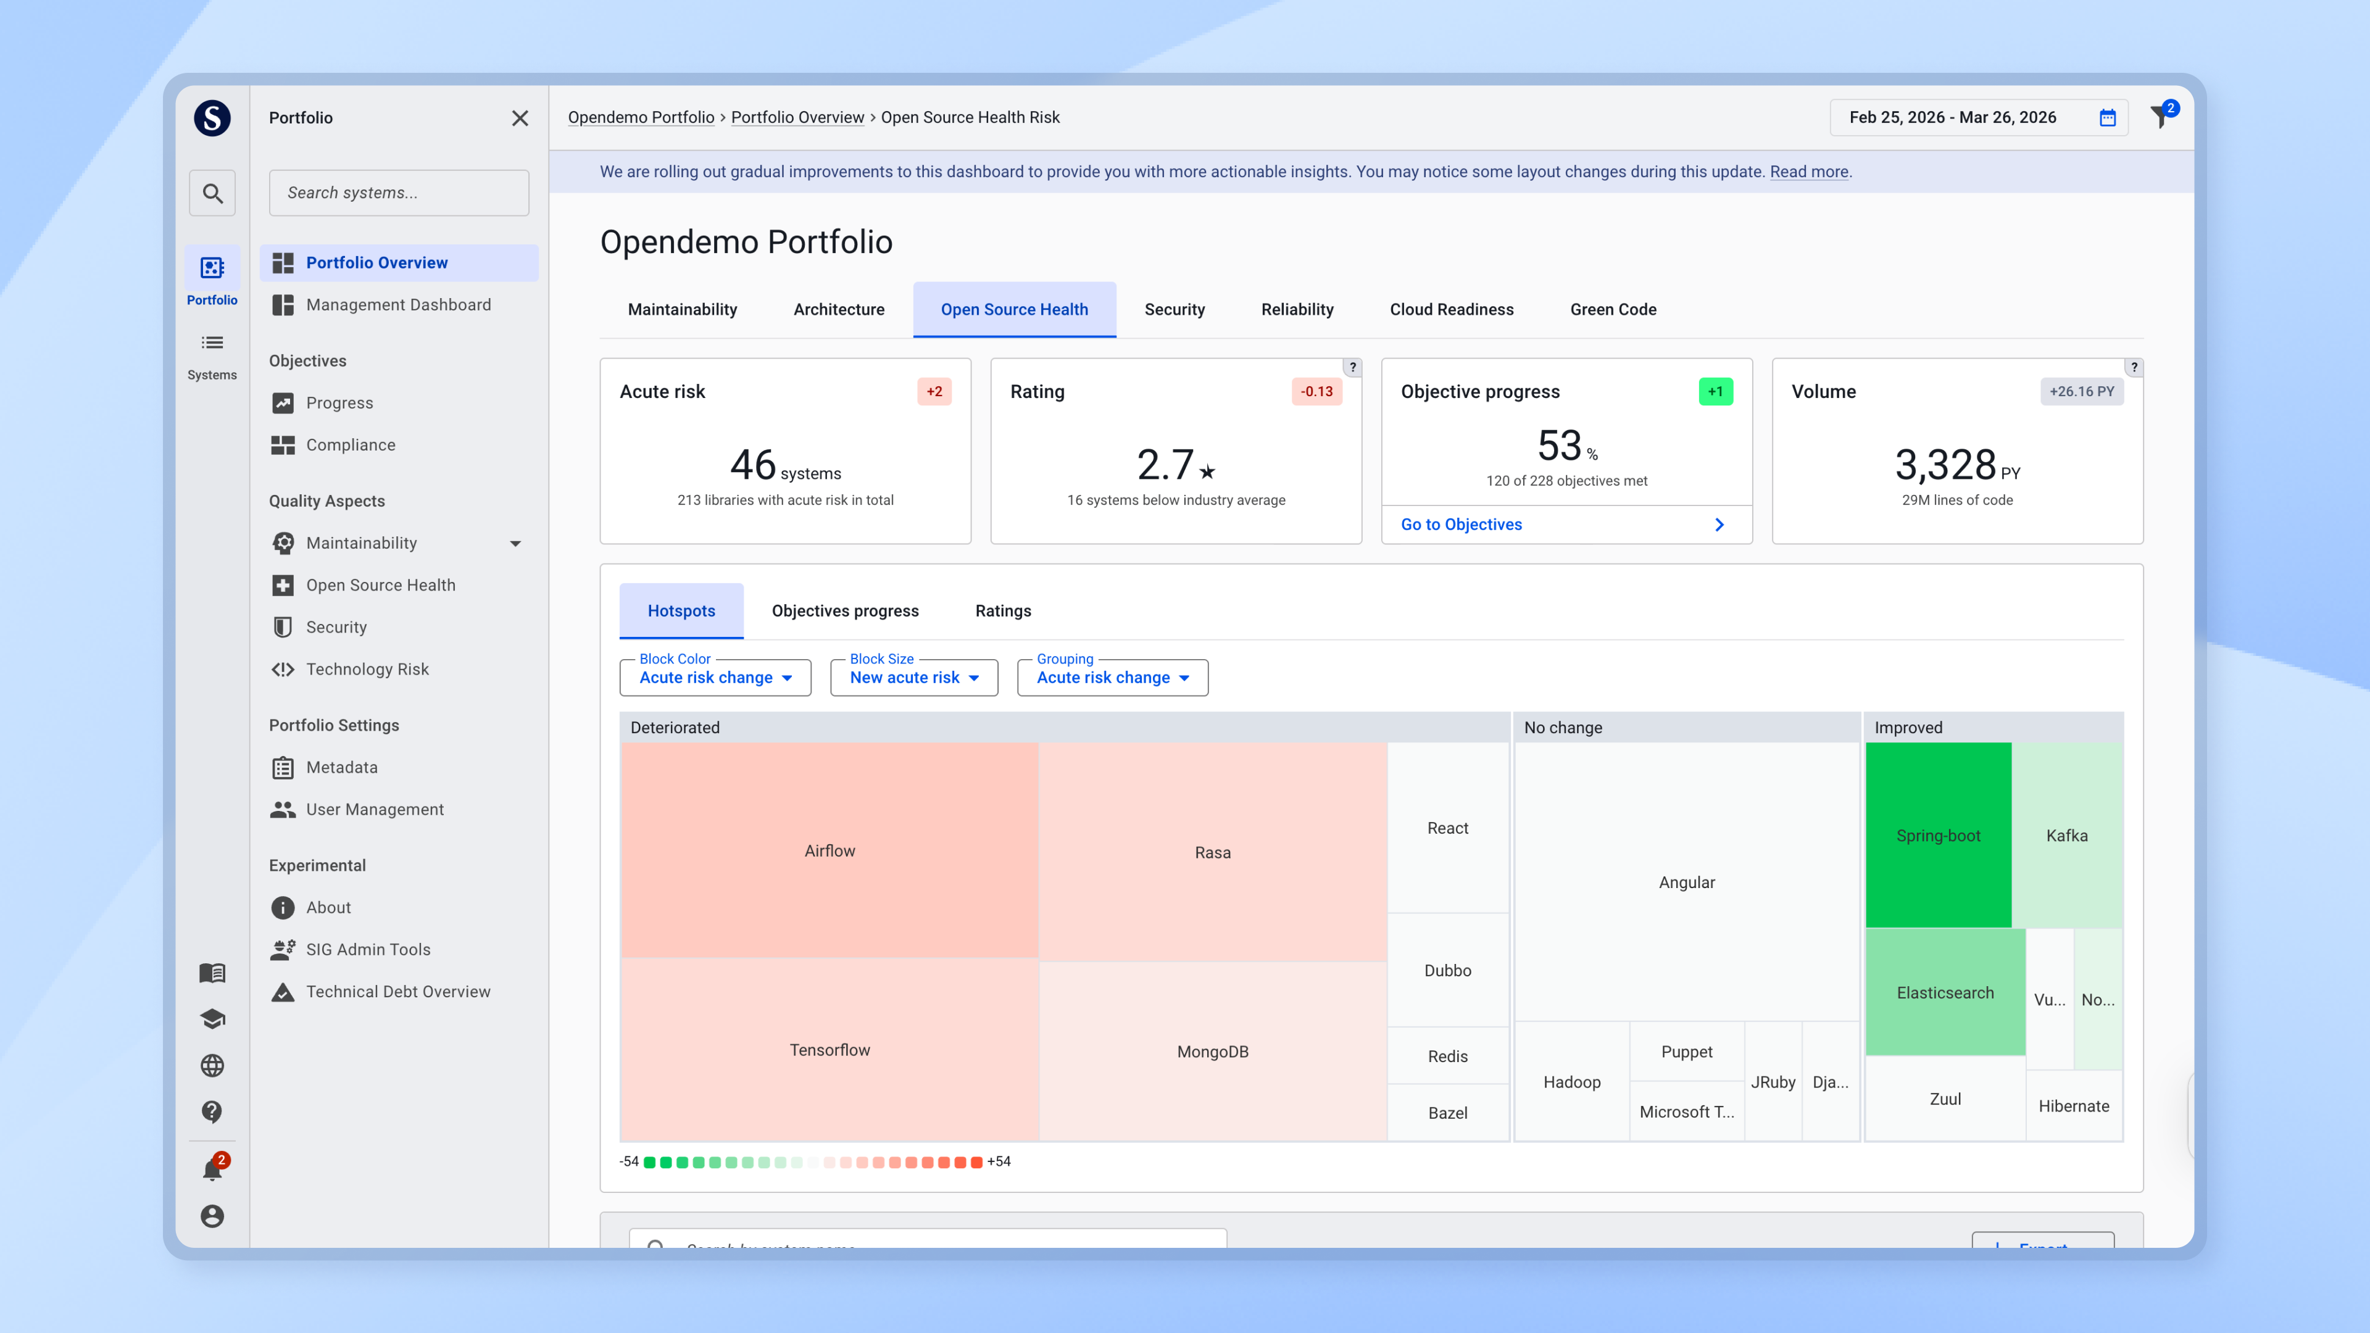This screenshot has width=2370, height=1333.
Task: Click the Search systems input field
Action: [398, 193]
